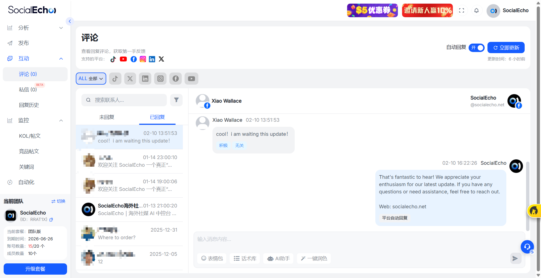Viewport: 541px width, 278px height.
Task: Click the YouTube icon in supported platforms
Action: point(123,59)
